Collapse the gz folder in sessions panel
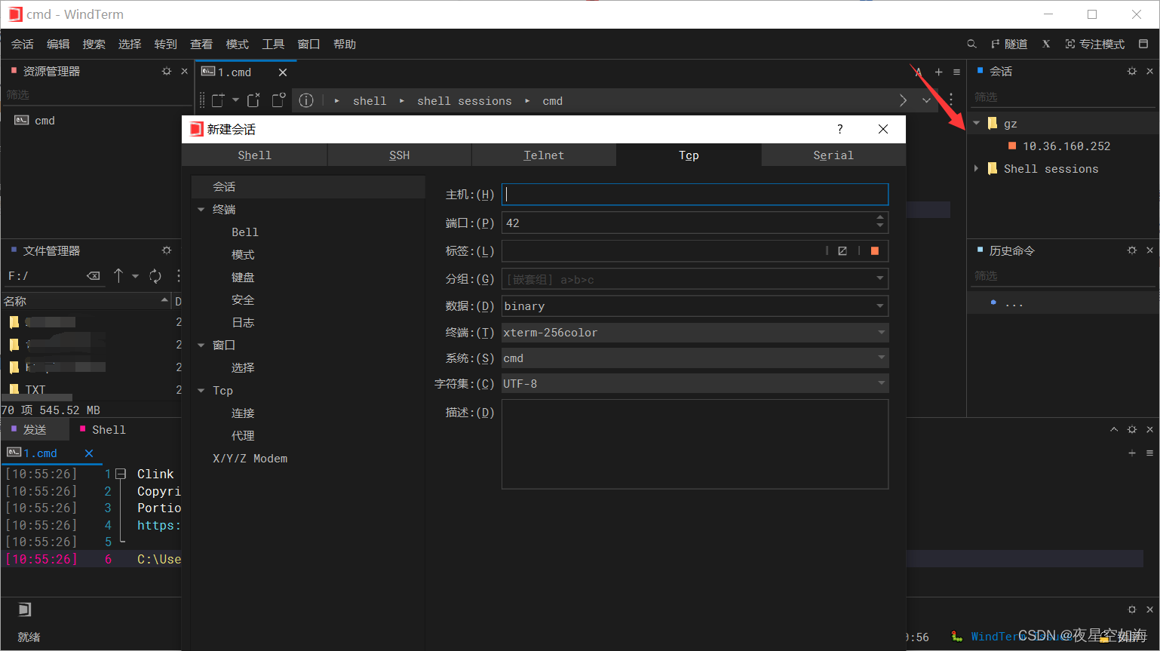1160x651 pixels. (977, 123)
